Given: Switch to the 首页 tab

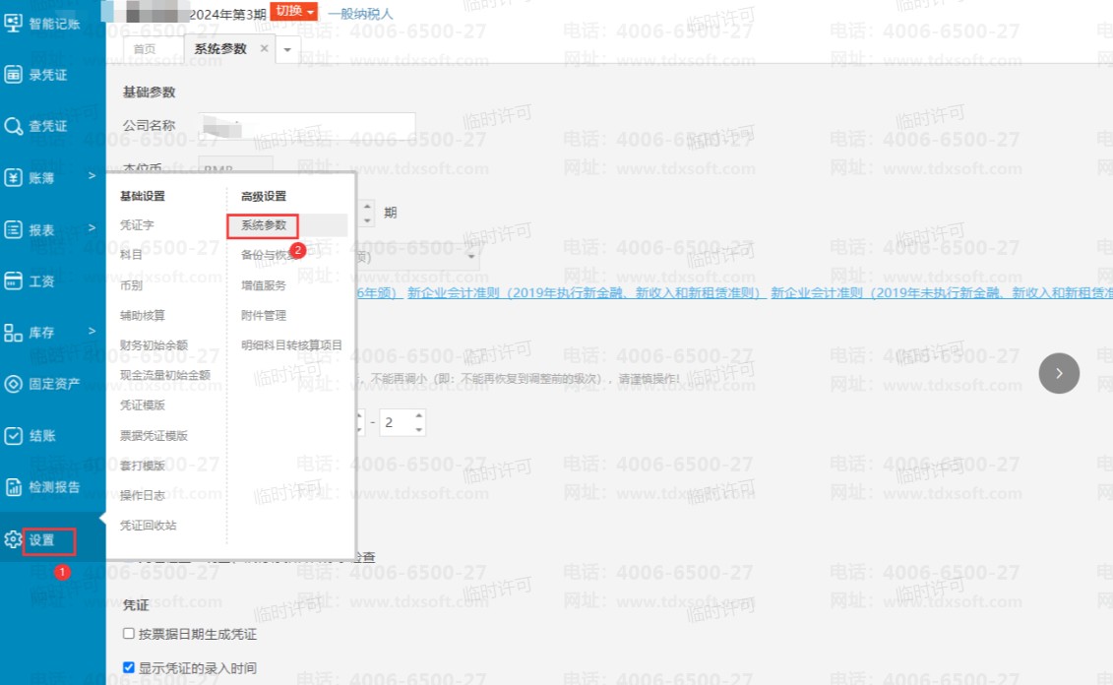Looking at the screenshot, I should 145,49.
